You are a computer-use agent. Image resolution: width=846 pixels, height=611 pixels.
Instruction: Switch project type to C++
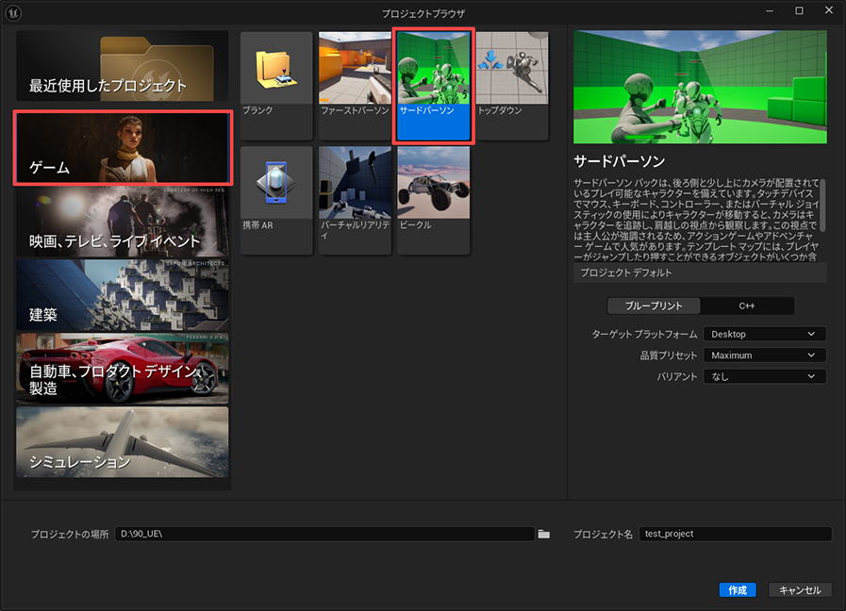[747, 305]
